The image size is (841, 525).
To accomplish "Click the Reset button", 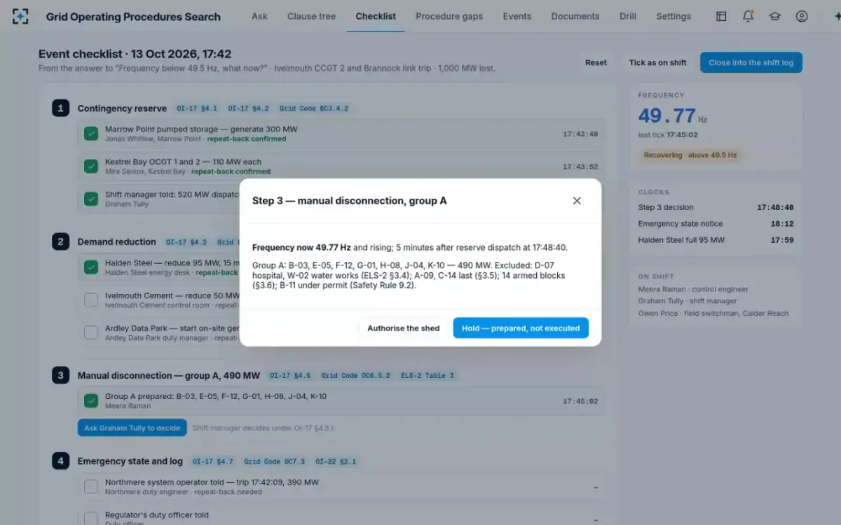I will 596,62.
